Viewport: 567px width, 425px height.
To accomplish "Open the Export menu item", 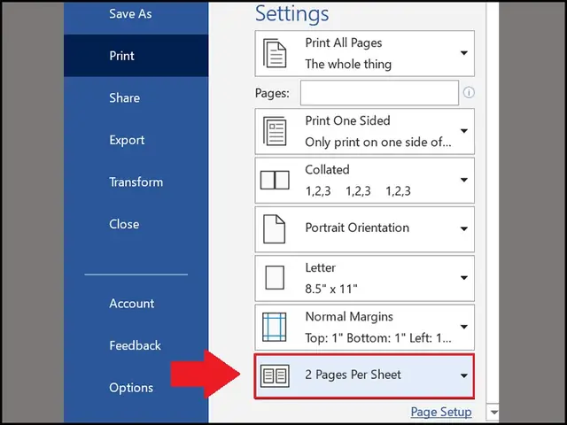I will coord(127,140).
